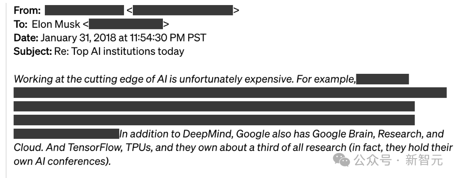Open the Re: Top AI institutions today subject
This screenshot has width=457, height=178.
tap(119, 51)
